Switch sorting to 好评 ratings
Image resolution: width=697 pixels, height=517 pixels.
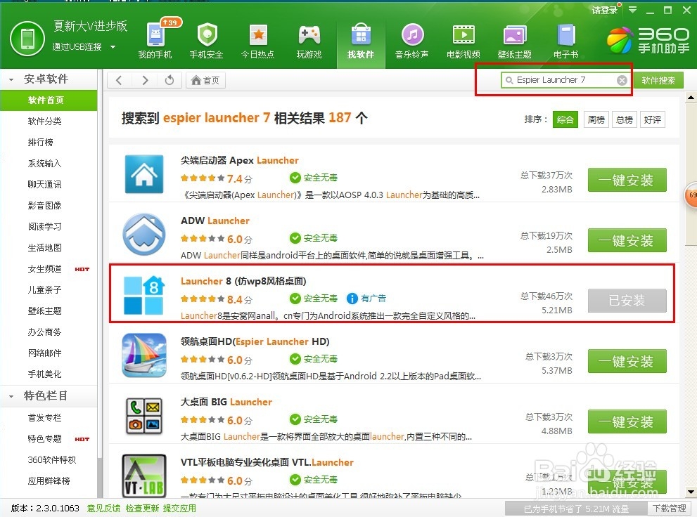(652, 119)
